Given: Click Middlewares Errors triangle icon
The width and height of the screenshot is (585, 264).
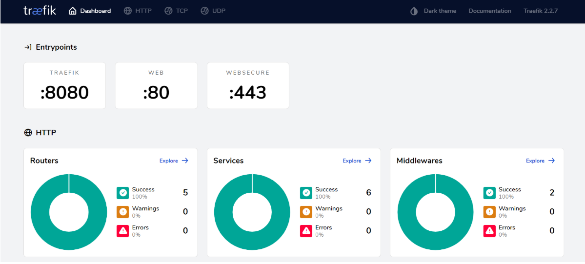Looking at the screenshot, I should [x=489, y=231].
